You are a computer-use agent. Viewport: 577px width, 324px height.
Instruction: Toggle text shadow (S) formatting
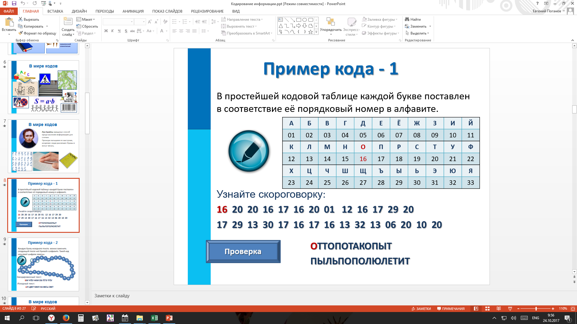126,31
